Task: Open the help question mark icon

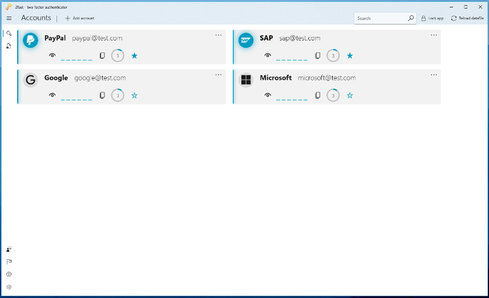Action: coord(9,275)
